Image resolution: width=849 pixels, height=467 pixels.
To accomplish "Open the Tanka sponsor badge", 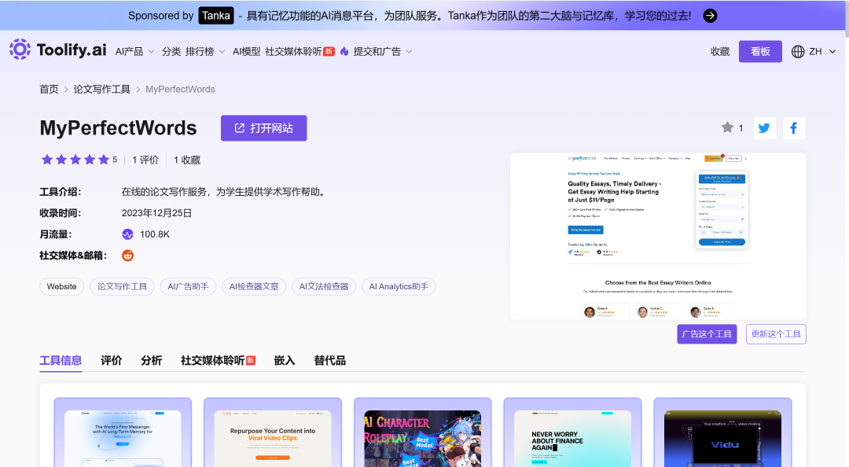I will click(216, 16).
